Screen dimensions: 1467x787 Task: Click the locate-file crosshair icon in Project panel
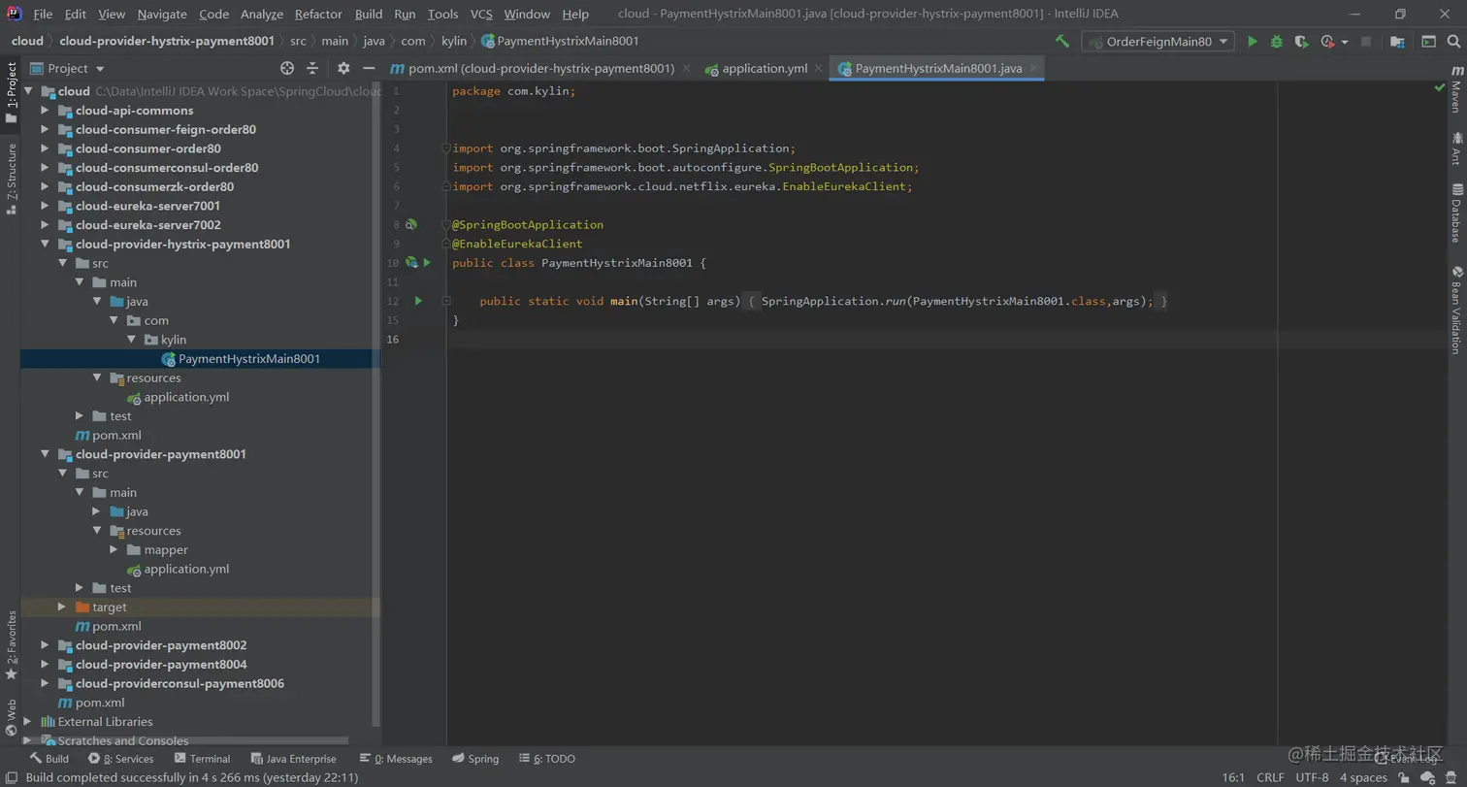287,69
